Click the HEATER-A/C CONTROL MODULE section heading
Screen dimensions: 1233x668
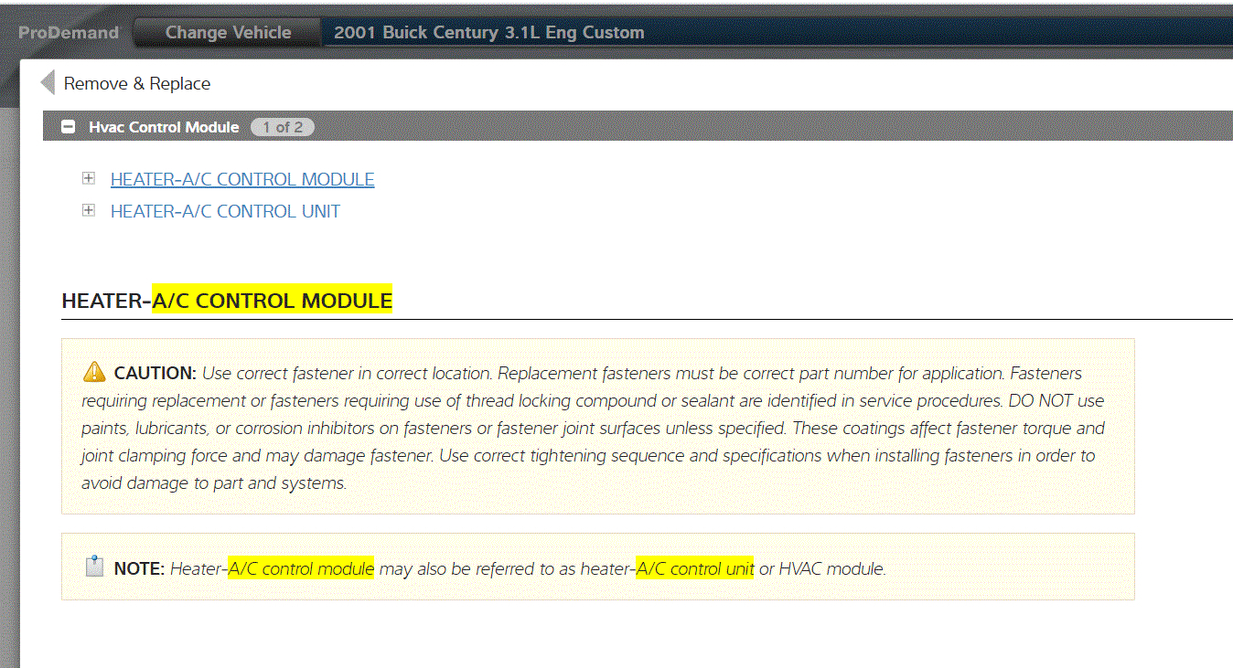click(x=227, y=300)
